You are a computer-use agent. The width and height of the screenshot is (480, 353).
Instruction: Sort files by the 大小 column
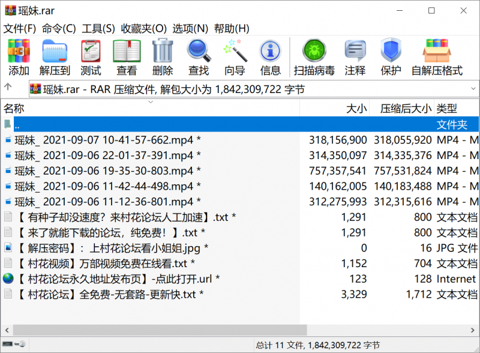(x=356, y=109)
